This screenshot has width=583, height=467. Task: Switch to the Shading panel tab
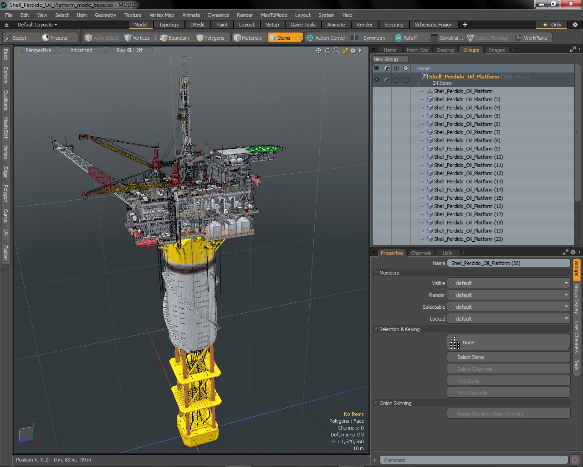445,50
